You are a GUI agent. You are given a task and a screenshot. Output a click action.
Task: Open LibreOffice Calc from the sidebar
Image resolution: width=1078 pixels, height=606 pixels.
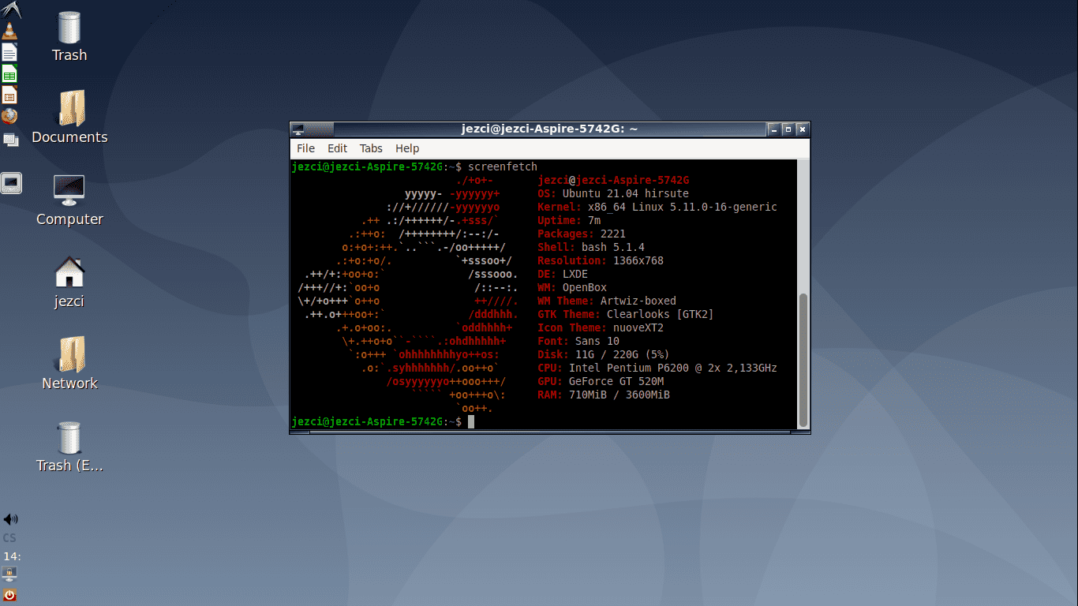pos(10,74)
